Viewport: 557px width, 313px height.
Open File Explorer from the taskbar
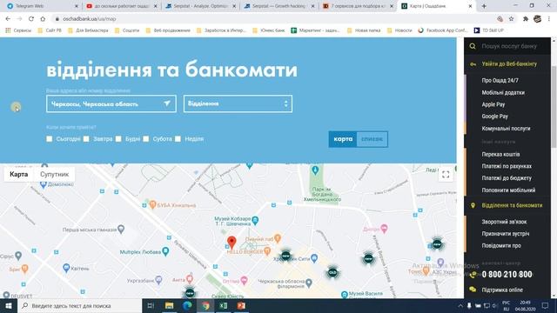[169, 305]
